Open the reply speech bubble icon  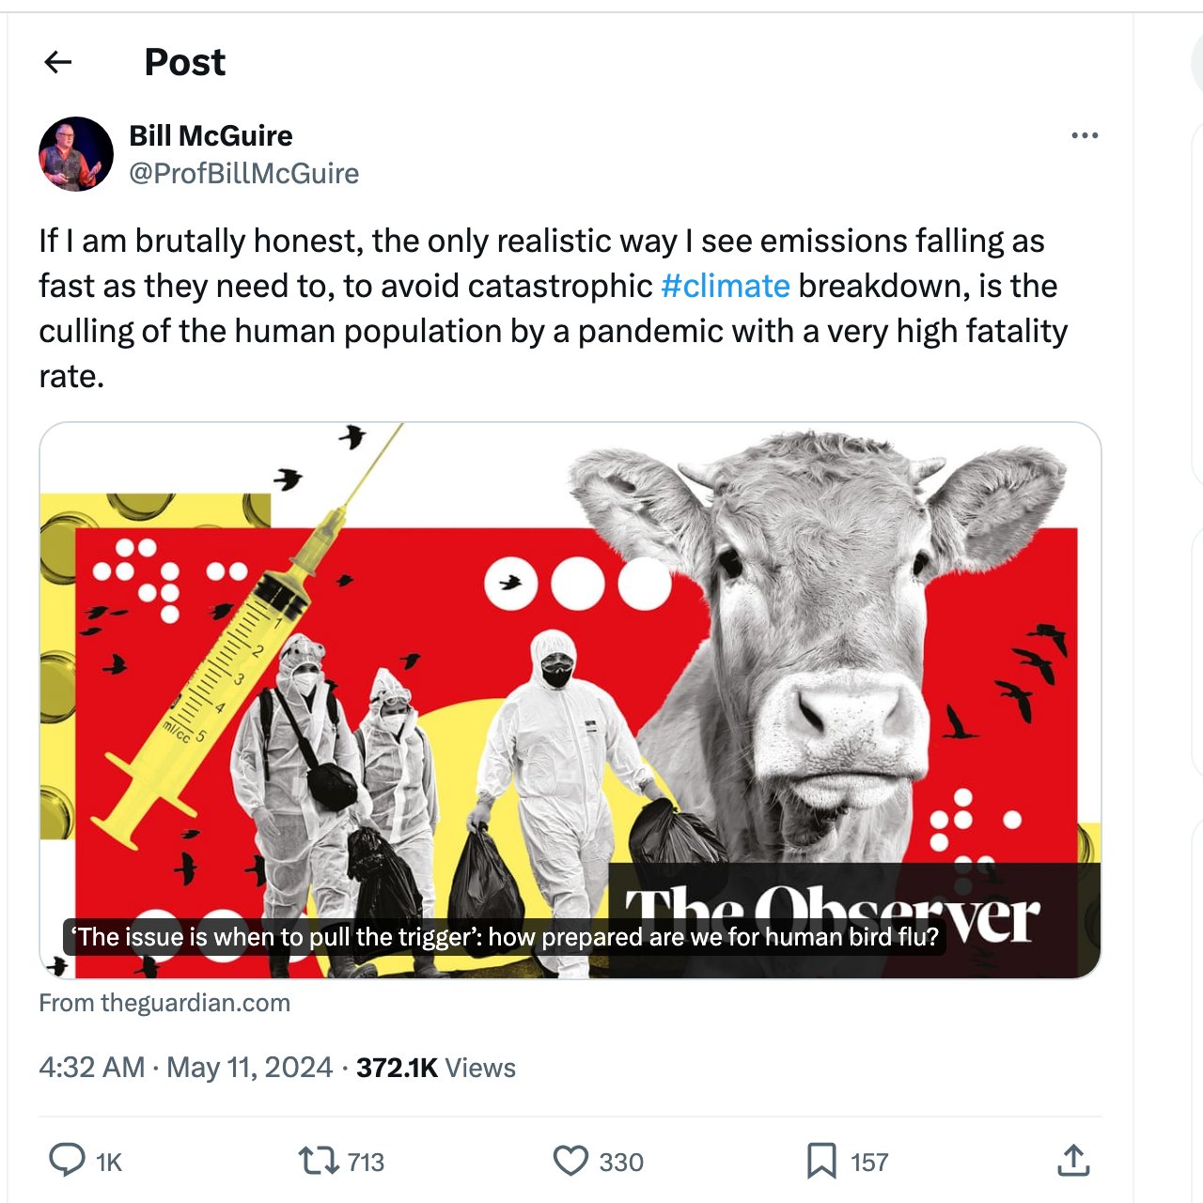pos(67,1161)
